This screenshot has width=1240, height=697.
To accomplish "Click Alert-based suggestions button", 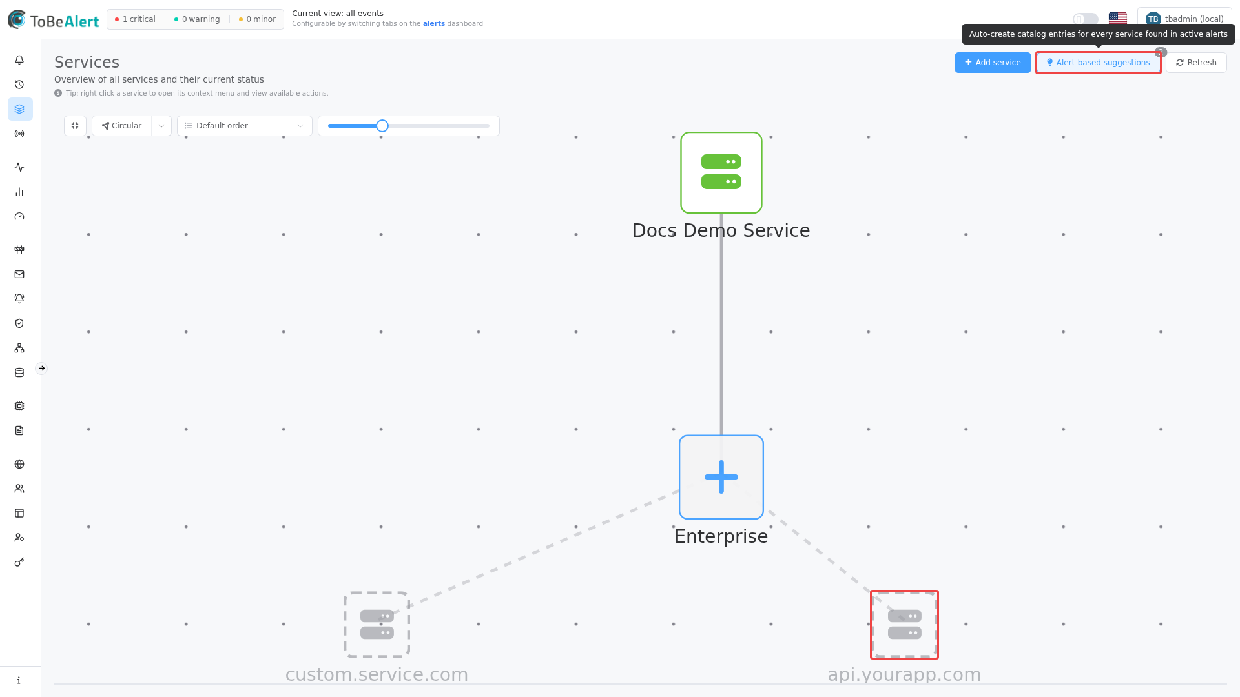I will click(x=1099, y=63).
